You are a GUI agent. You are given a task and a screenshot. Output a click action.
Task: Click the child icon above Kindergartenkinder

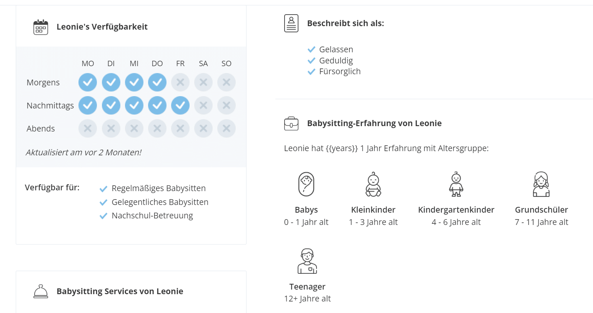tap(456, 184)
